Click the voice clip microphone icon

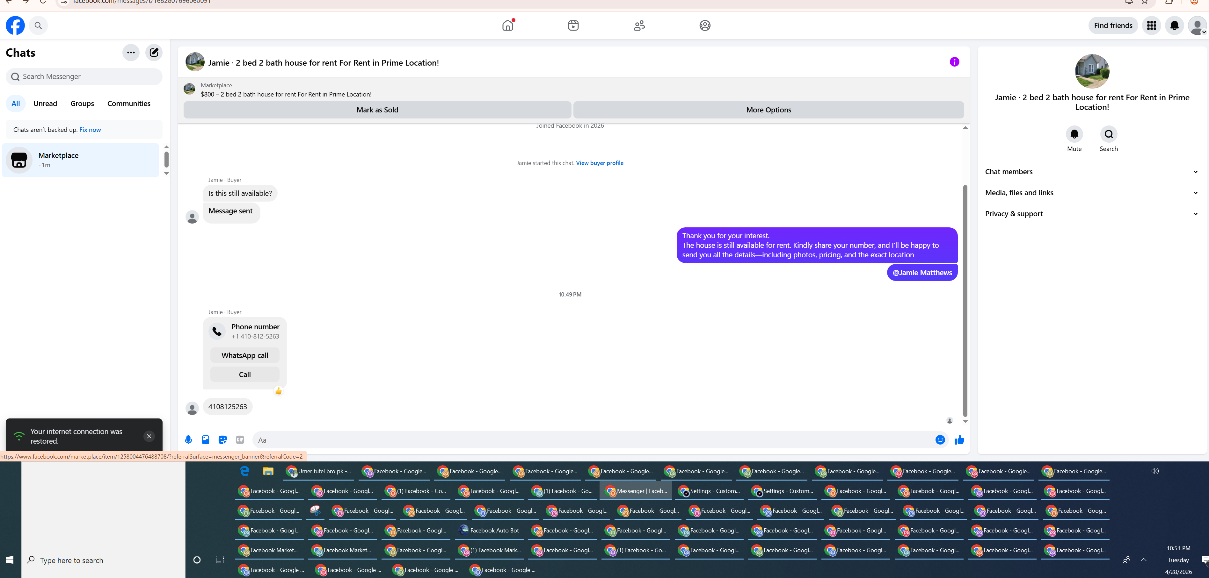point(188,440)
